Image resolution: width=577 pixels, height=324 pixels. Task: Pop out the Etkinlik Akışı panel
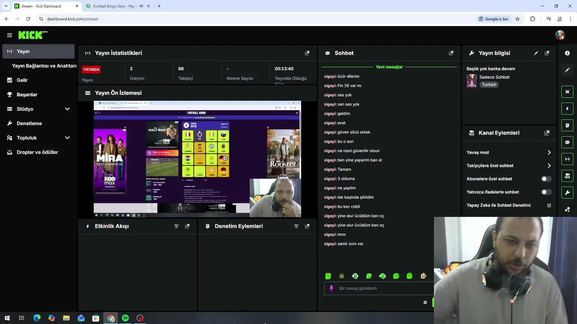(x=187, y=226)
